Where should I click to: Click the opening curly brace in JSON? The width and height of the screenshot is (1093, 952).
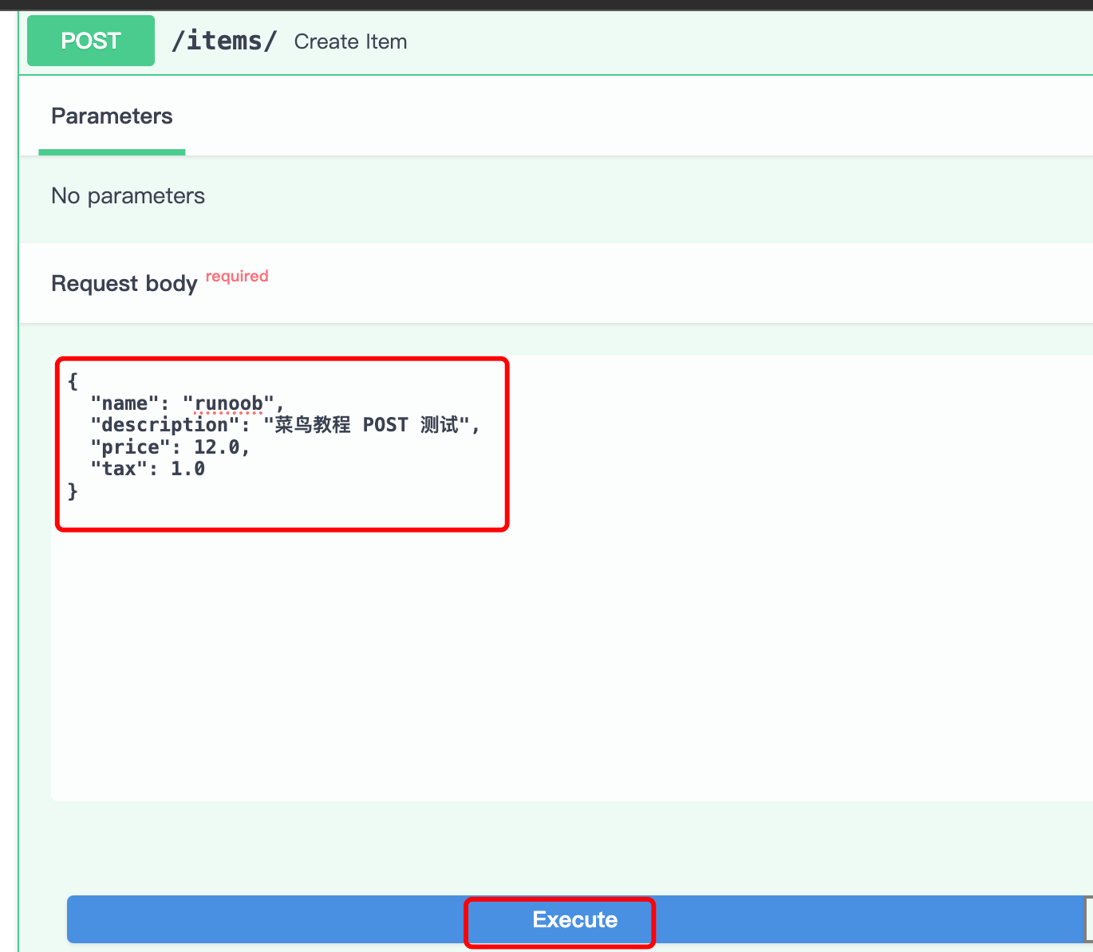[x=73, y=381]
